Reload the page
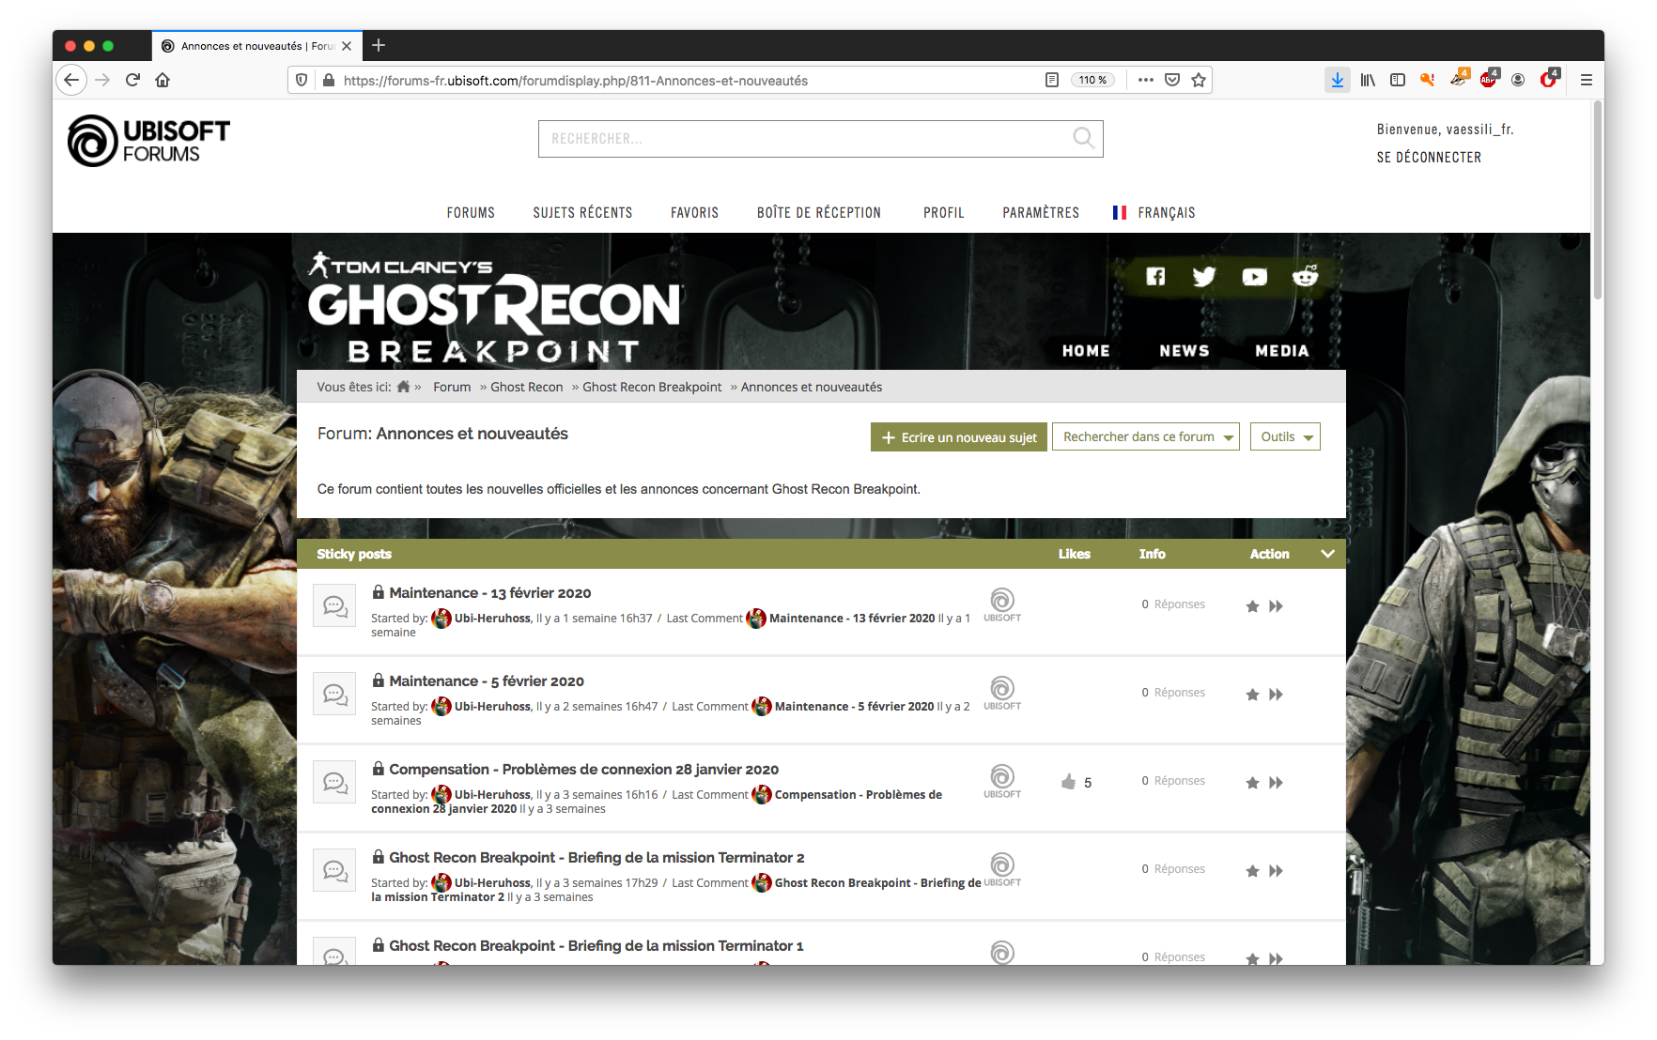1657x1040 pixels. [x=132, y=80]
